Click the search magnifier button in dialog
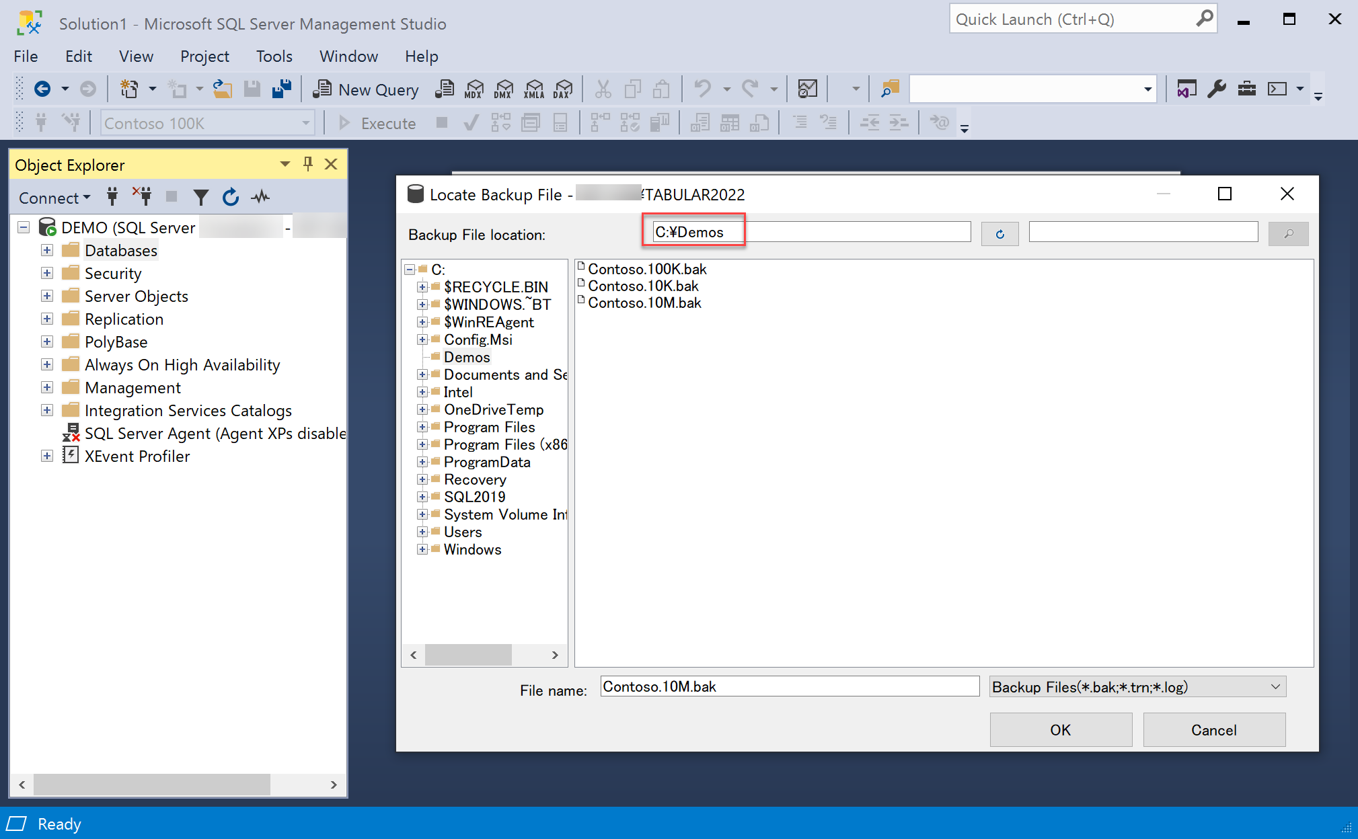 pyautogui.click(x=1288, y=234)
